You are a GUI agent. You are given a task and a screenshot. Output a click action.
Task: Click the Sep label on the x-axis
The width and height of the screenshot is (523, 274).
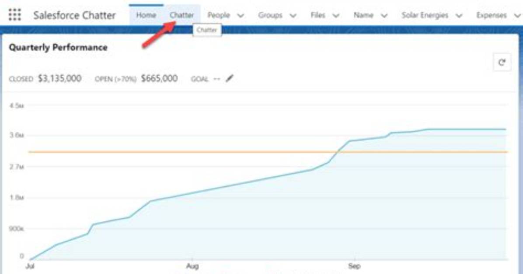pyautogui.click(x=354, y=266)
